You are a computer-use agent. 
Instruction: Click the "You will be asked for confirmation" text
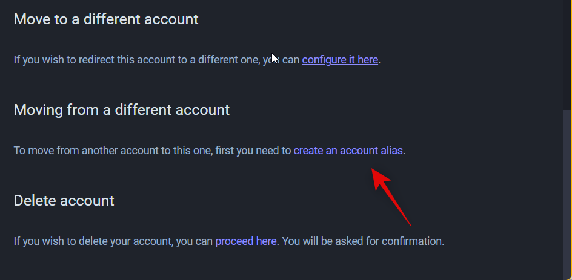[x=363, y=241]
